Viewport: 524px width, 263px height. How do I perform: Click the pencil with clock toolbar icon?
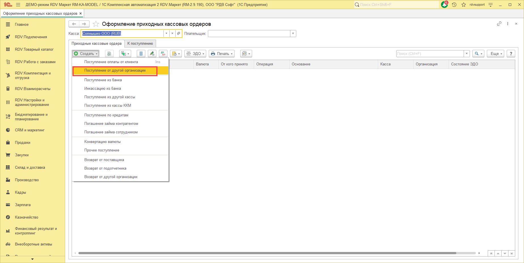pyautogui.click(x=152, y=54)
